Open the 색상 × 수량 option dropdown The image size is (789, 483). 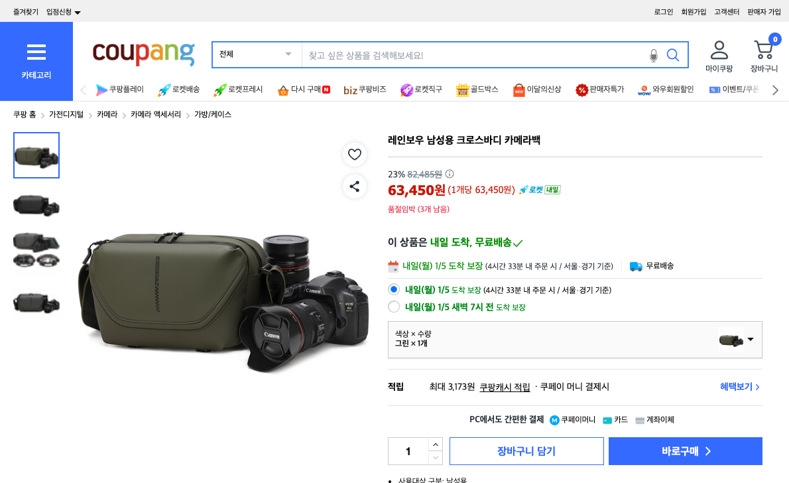click(x=750, y=339)
